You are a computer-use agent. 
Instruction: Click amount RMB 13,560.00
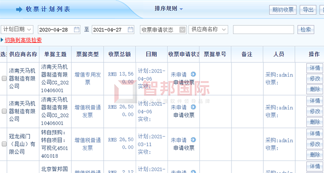pos(121,78)
